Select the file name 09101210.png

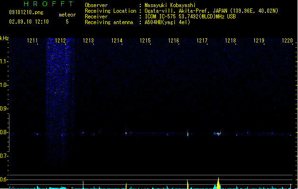tap(26, 12)
